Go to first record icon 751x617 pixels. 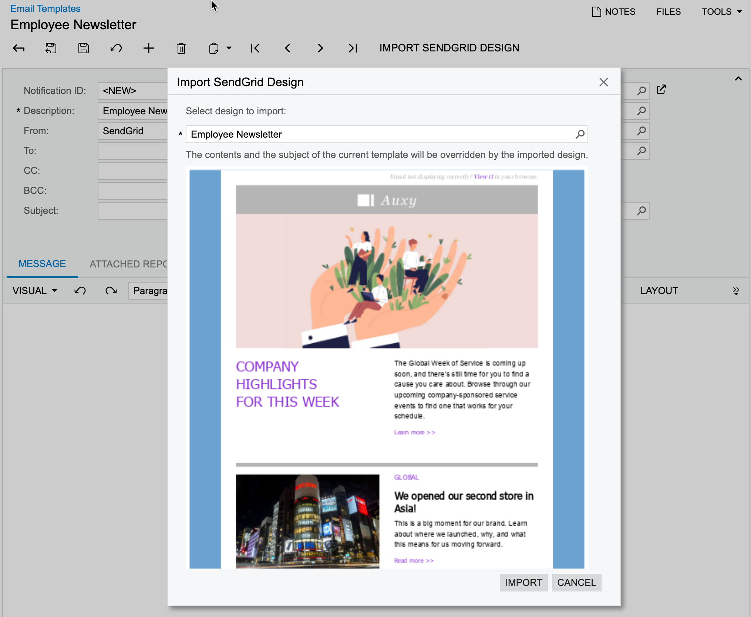pyautogui.click(x=255, y=48)
